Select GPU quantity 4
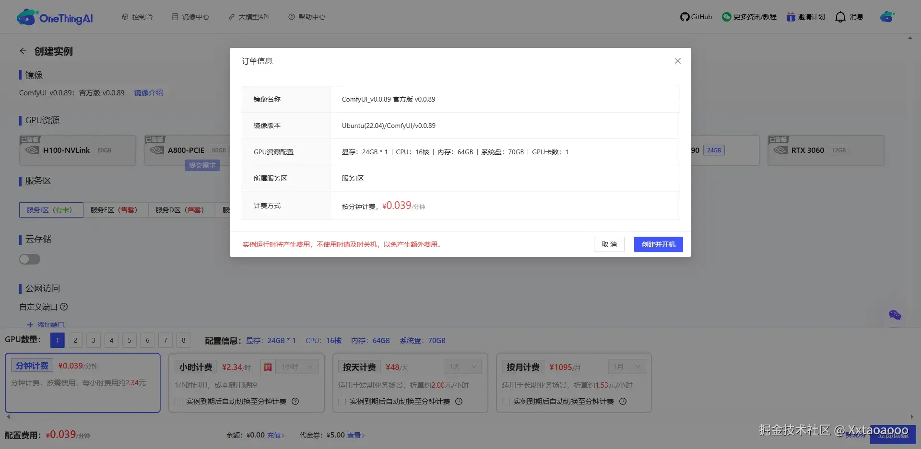Viewport: 921px width, 449px height. click(x=111, y=340)
